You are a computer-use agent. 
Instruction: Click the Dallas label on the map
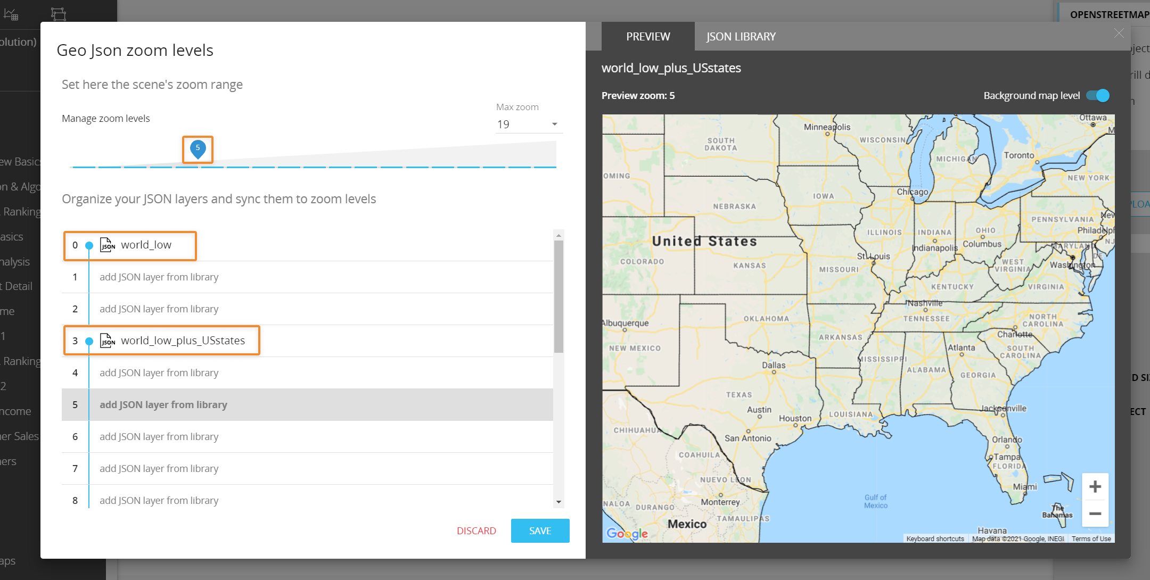pos(773,365)
